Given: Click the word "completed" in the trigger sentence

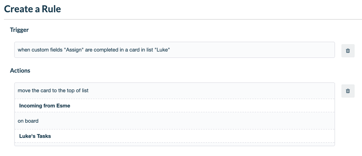Looking at the screenshot, I should coord(106,50).
